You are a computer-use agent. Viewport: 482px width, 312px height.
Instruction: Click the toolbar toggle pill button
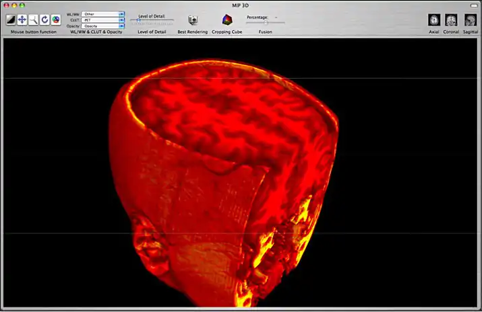(x=473, y=5)
